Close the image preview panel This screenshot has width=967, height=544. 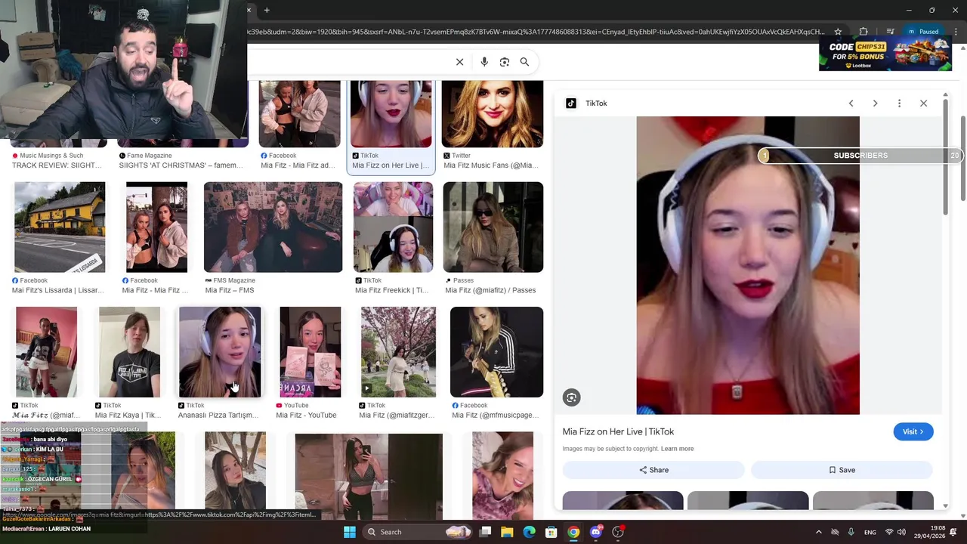pyautogui.click(x=923, y=104)
